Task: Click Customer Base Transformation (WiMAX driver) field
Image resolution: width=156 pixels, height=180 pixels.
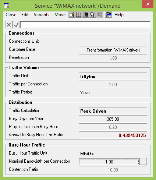Action: (113, 50)
